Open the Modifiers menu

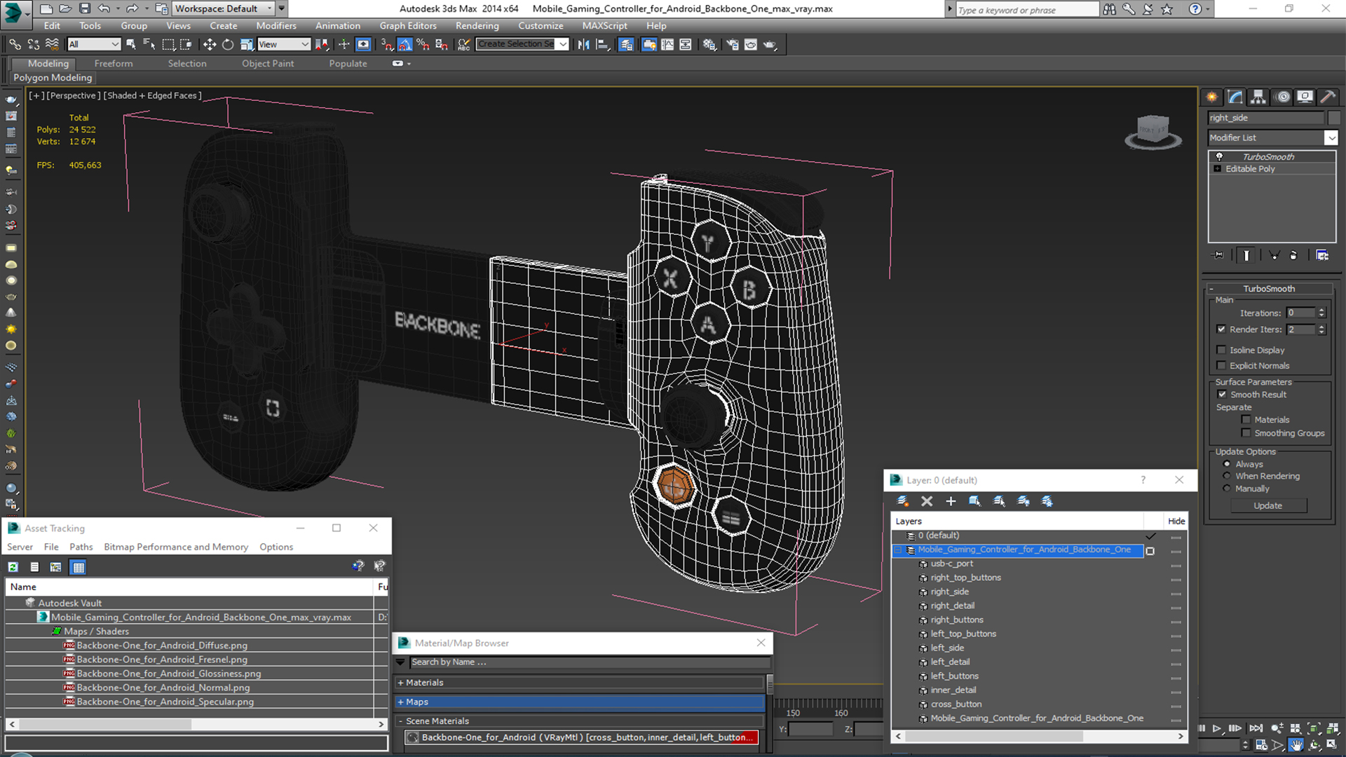pyautogui.click(x=276, y=26)
